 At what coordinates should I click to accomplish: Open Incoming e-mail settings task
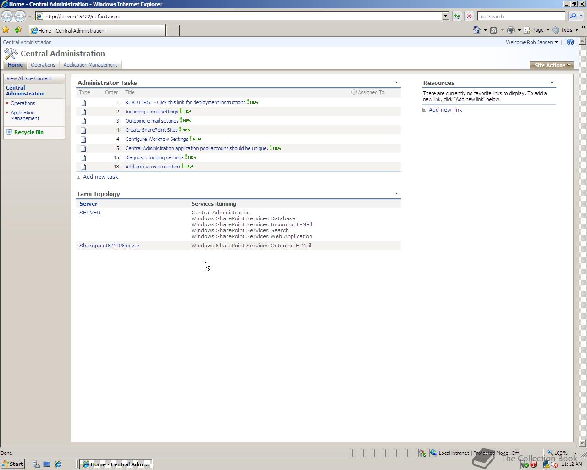tap(152, 112)
